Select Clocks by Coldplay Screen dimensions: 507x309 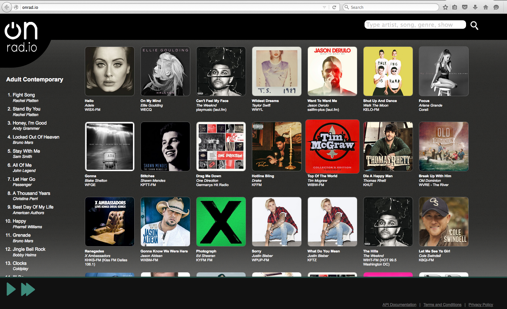point(20,263)
